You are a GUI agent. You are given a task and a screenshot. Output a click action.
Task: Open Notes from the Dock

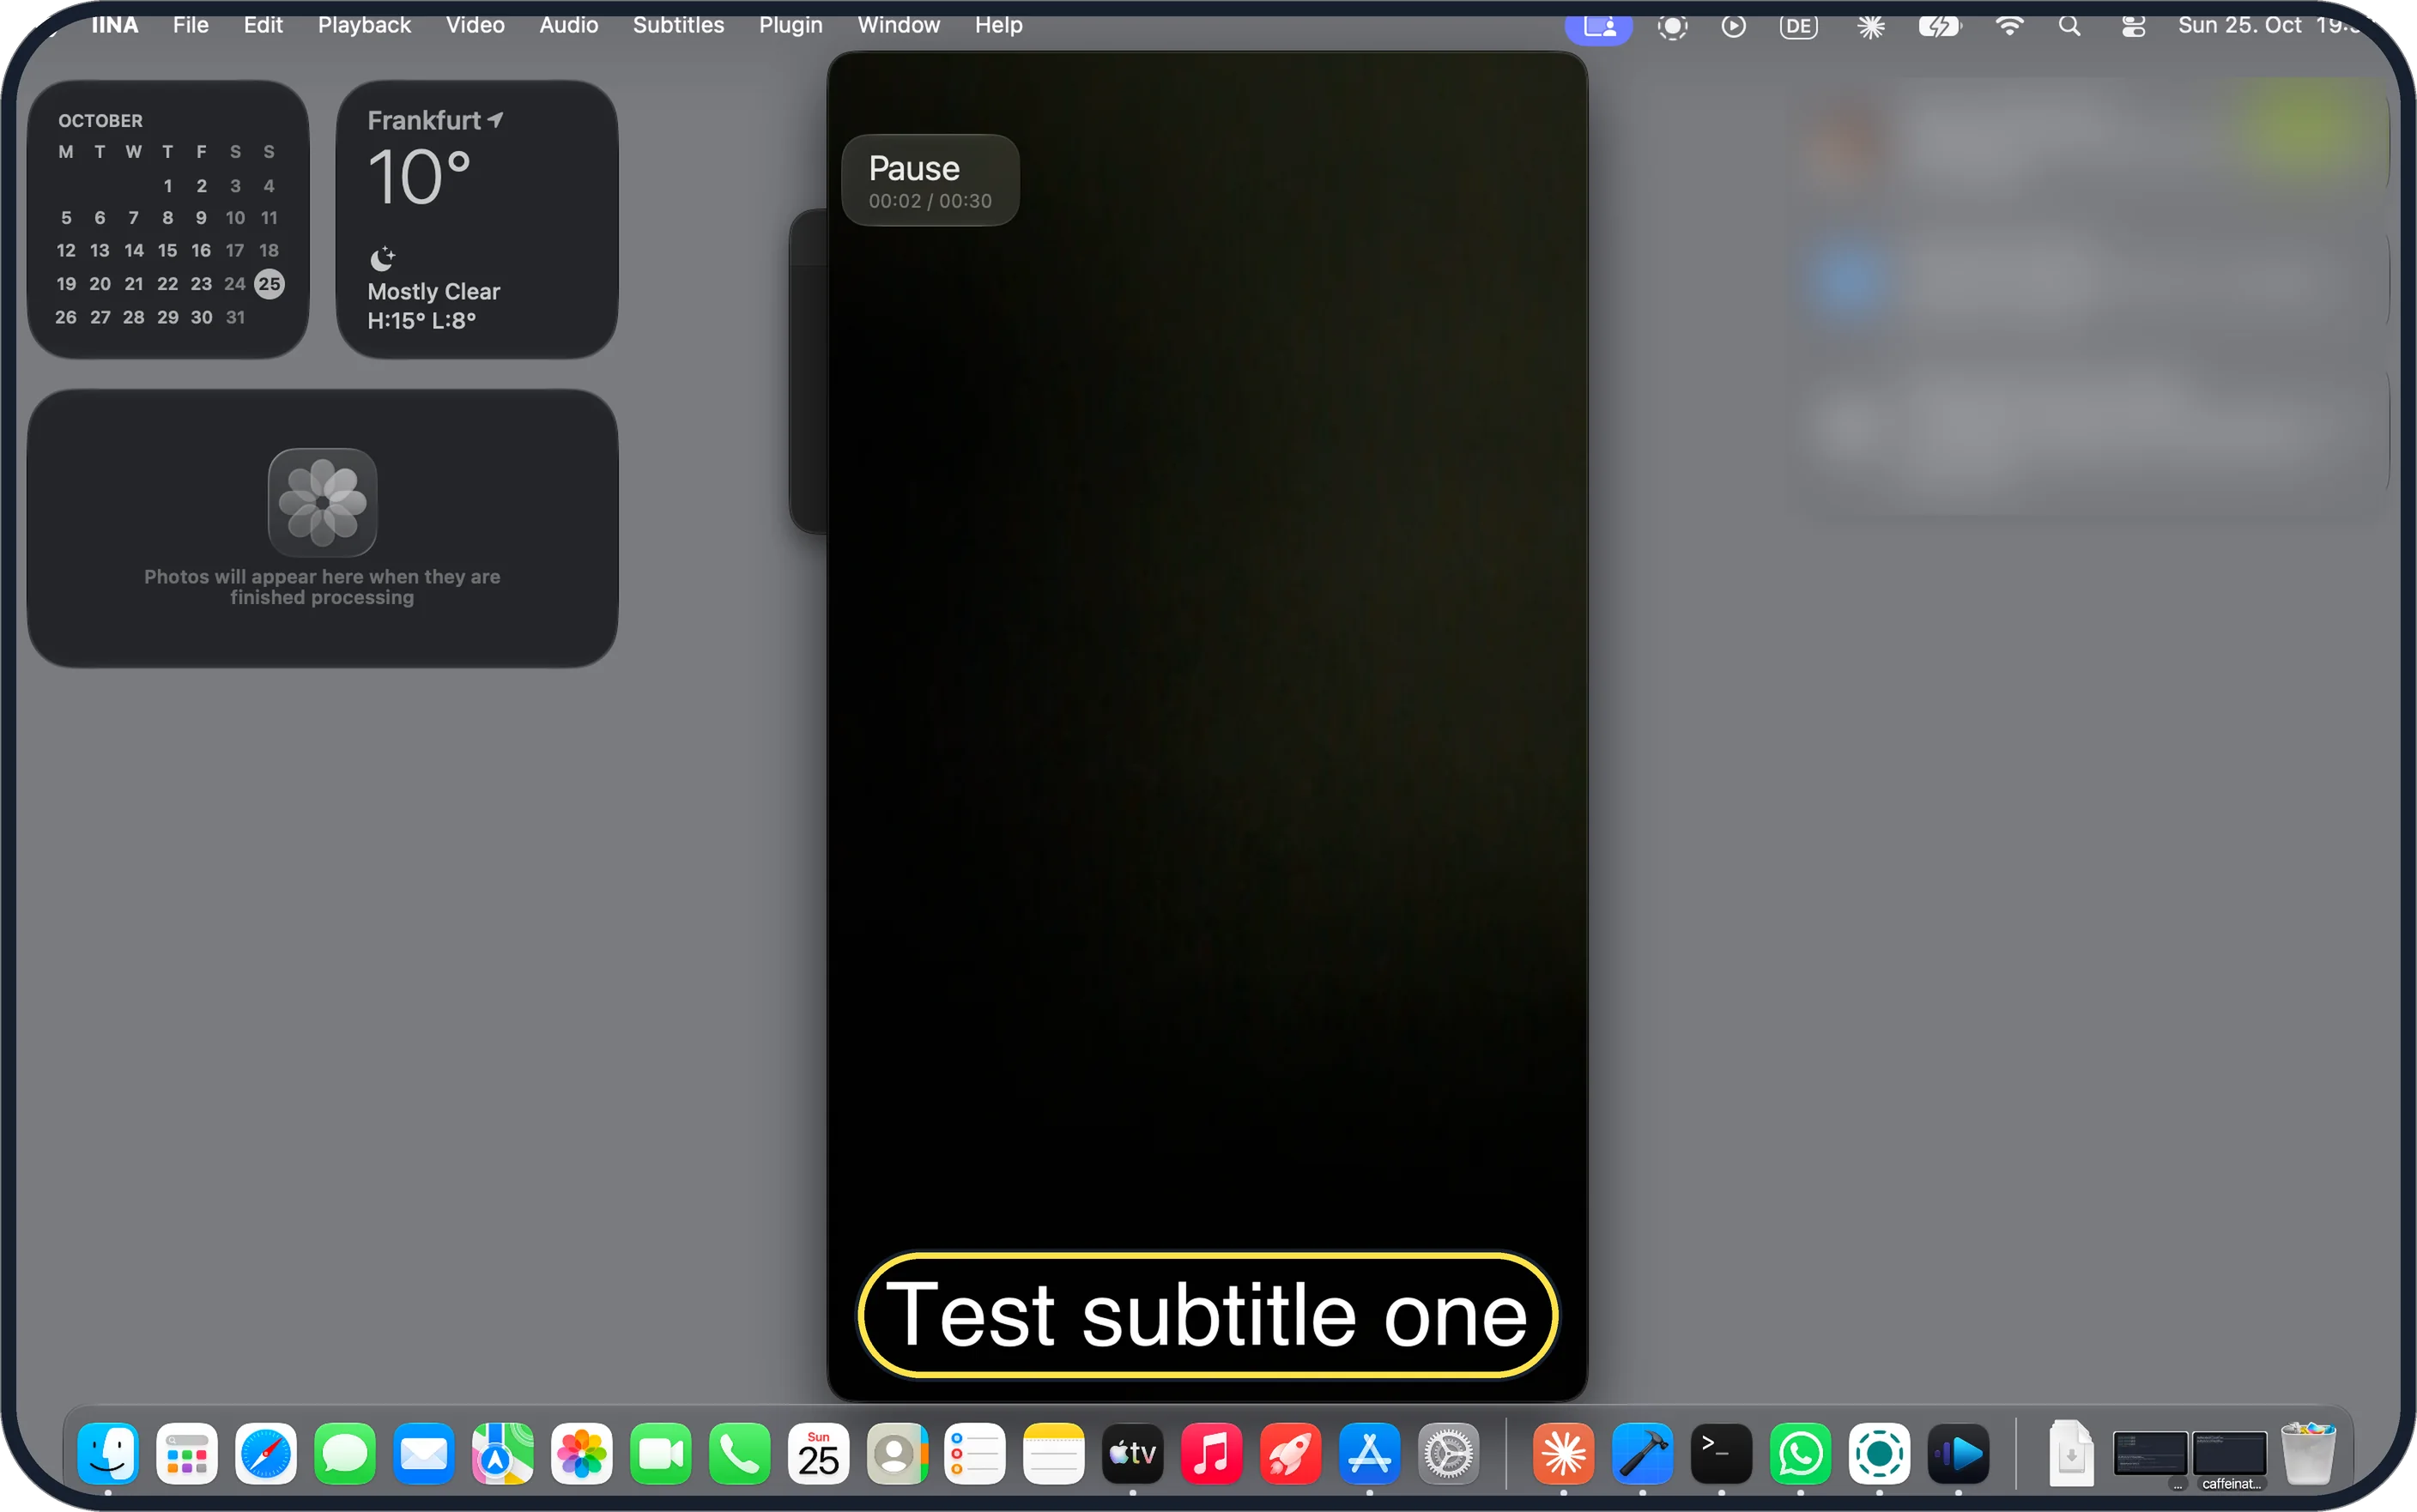coord(1054,1454)
